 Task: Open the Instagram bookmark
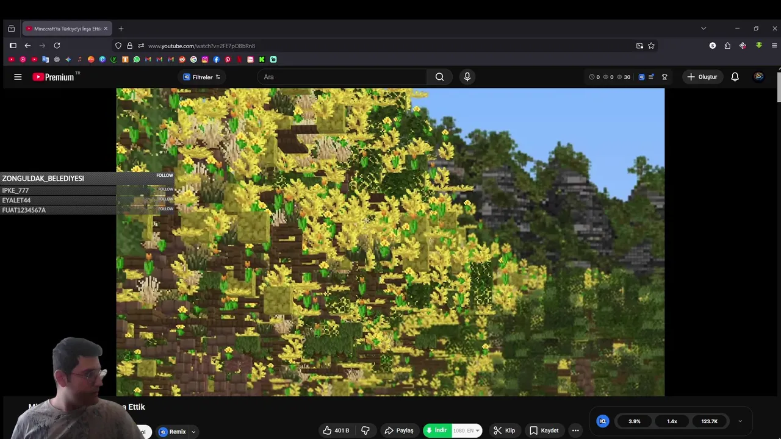coord(205,59)
